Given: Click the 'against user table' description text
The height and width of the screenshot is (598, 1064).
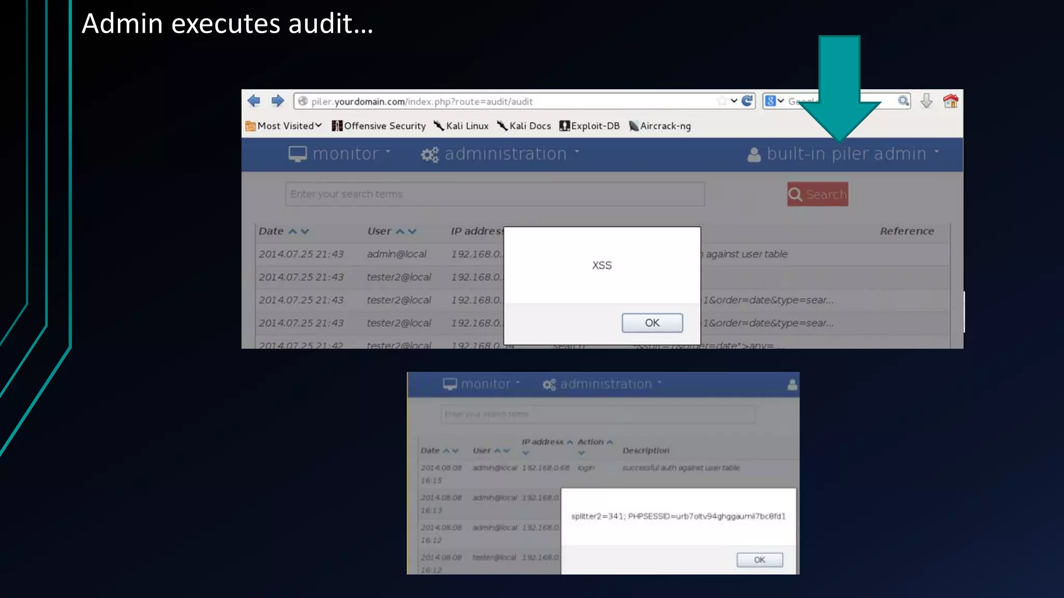Looking at the screenshot, I should click(747, 254).
